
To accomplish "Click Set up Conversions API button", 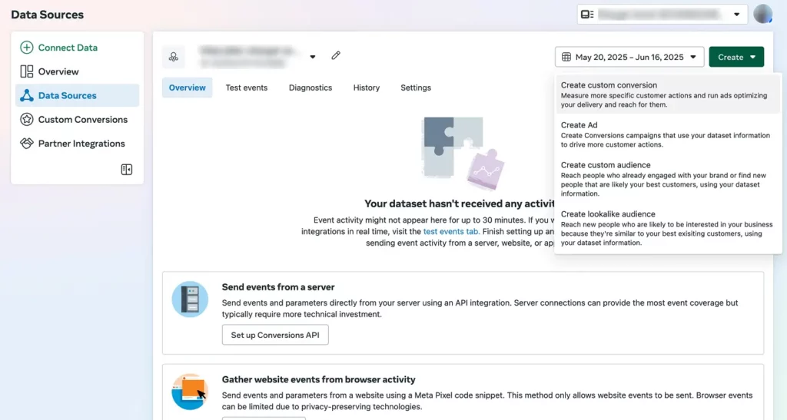I will point(275,335).
